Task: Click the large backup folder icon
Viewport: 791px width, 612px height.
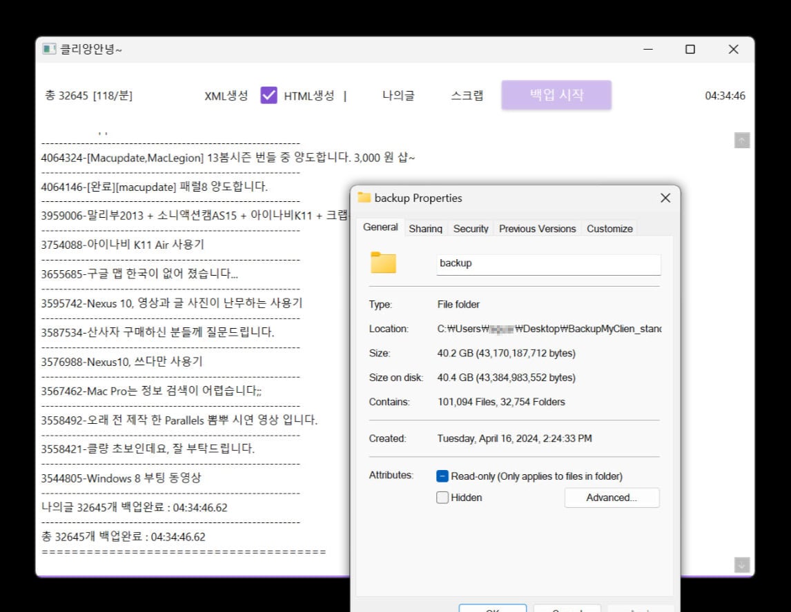Action: [x=383, y=263]
